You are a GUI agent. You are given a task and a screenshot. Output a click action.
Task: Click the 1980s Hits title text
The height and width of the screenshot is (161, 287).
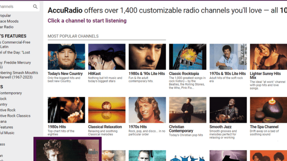[57, 127]
